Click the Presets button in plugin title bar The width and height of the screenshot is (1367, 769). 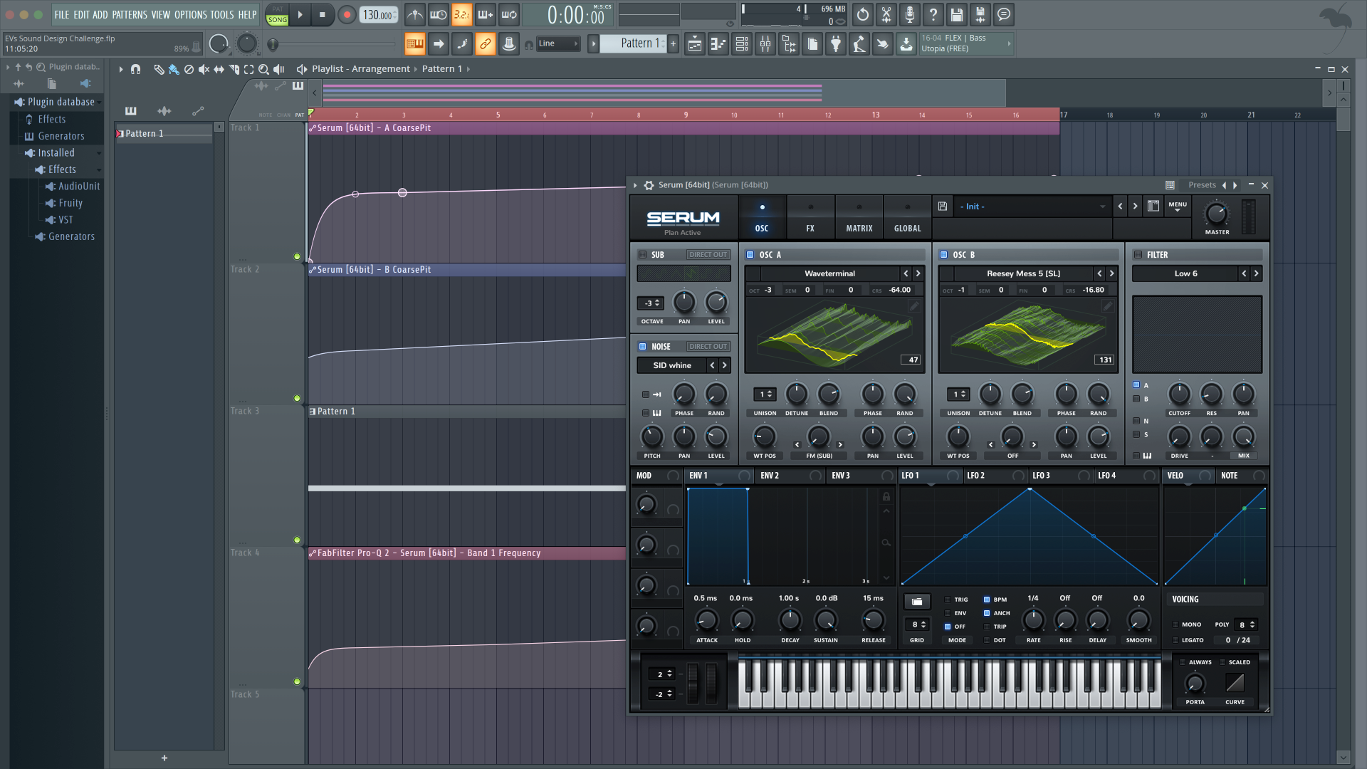click(1202, 185)
